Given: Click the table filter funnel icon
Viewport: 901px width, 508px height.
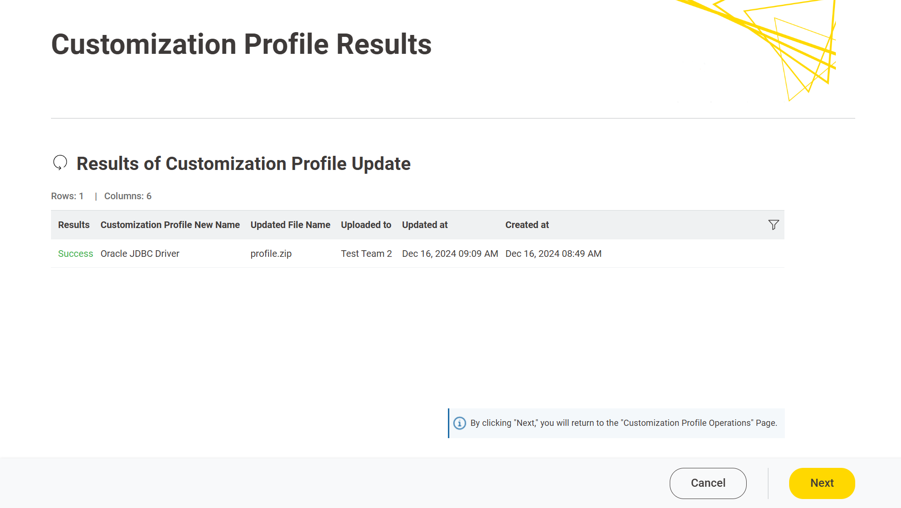Looking at the screenshot, I should click(x=773, y=225).
